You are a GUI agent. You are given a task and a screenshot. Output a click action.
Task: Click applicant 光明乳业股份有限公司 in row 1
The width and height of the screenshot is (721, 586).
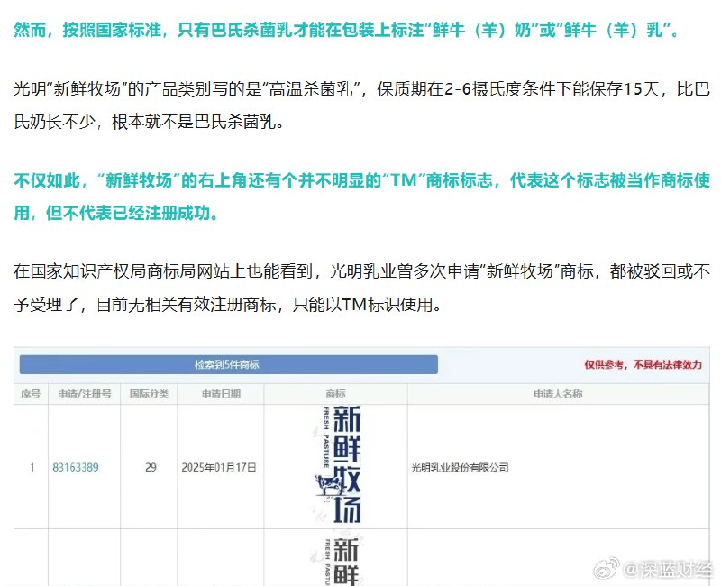tap(460, 468)
